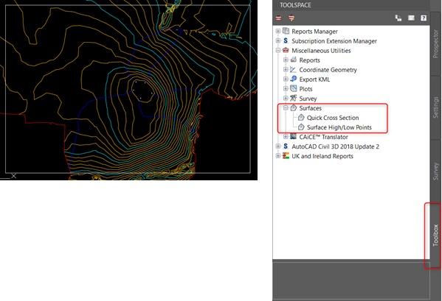Image resolution: width=442 pixels, height=301 pixels.
Task: Click the help question mark icon in Toolspace
Action: coord(424,18)
